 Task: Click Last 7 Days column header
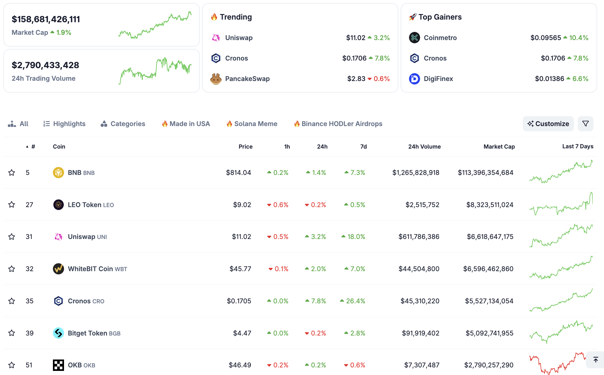tap(578, 146)
